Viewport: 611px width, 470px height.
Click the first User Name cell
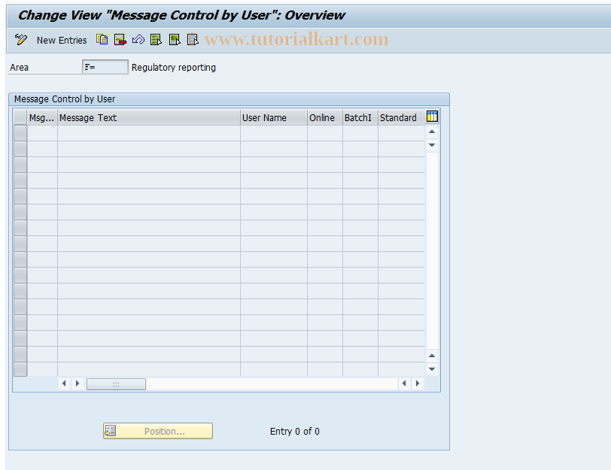274,133
